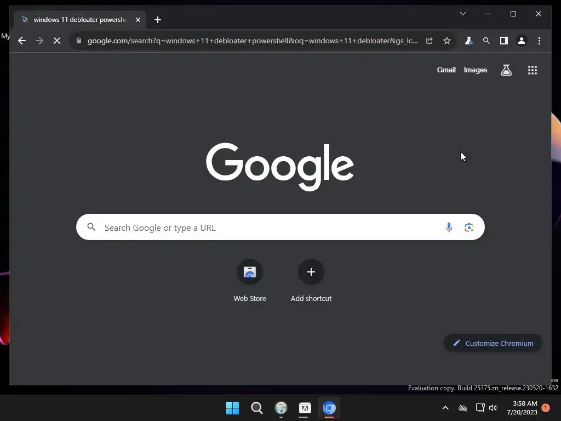Open Google Images link
Screen dimensions: 561x421
pyautogui.click(x=475, y=70)
